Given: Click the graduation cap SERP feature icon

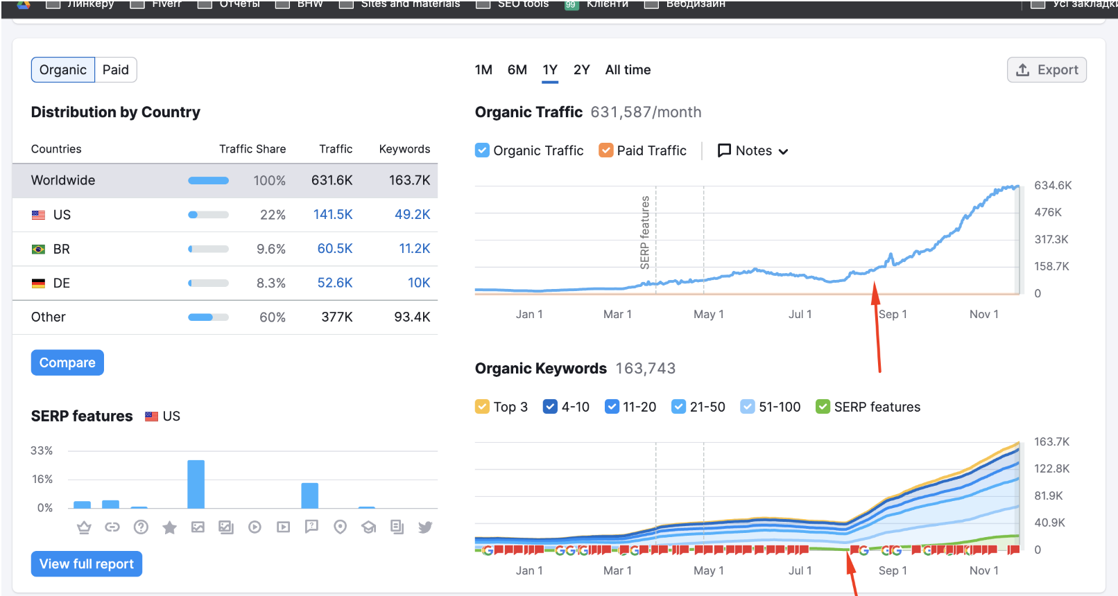Looking at the screenshot, I should [368, 527].
